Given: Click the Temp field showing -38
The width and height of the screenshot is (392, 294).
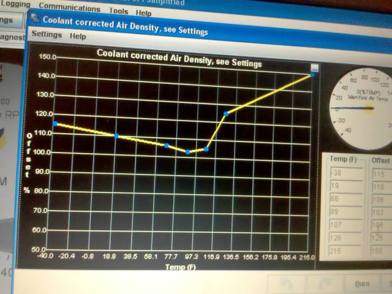Looking at the screenshot, I should (x=346, y=173).
